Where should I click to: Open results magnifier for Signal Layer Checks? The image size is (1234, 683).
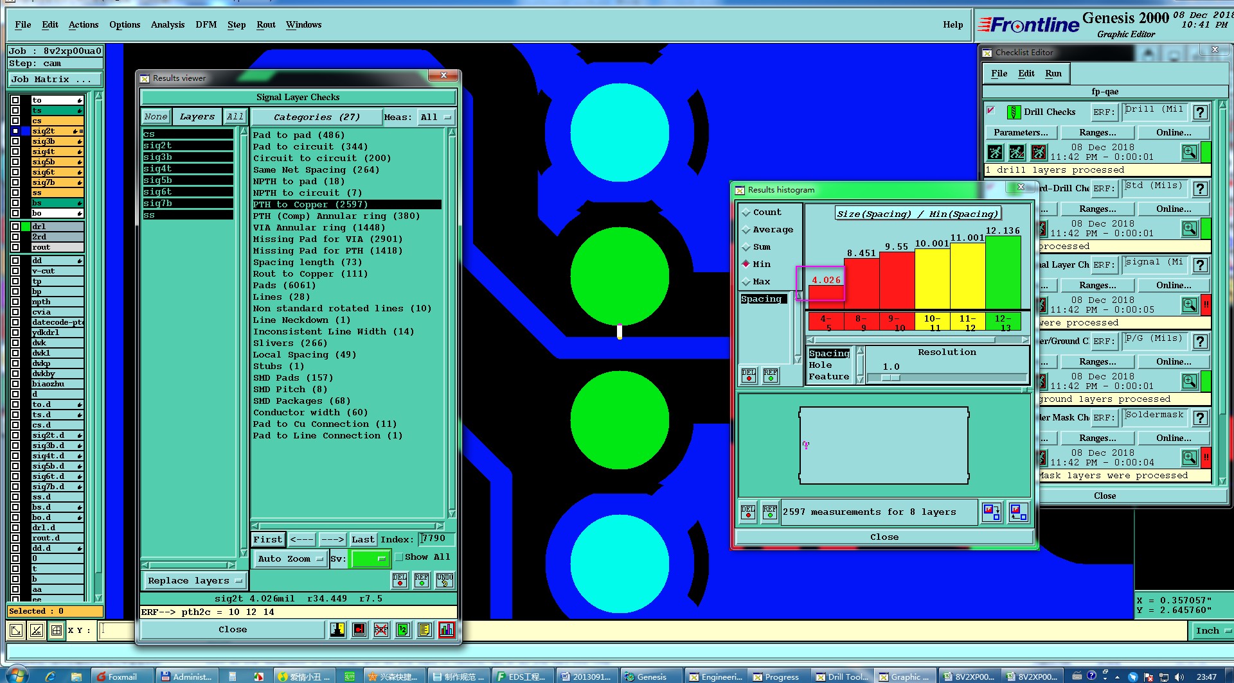[x=1190, y=304]
